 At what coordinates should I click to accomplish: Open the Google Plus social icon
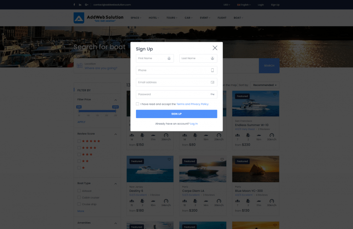(x=86, y=5)
